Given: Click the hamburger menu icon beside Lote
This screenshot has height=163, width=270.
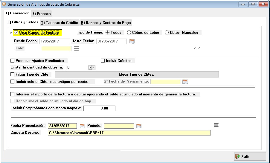Looking at the screenshot, I should pos(76,48).
